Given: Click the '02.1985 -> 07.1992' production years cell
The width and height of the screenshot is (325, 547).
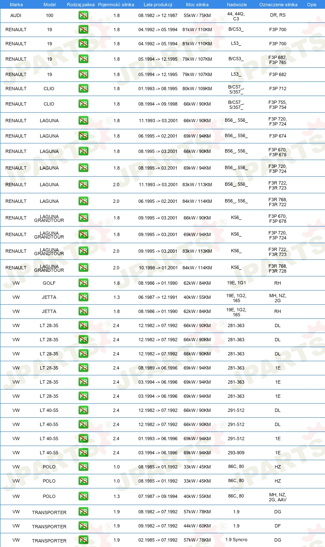Looking at the screenshot, I should (158, 540).
